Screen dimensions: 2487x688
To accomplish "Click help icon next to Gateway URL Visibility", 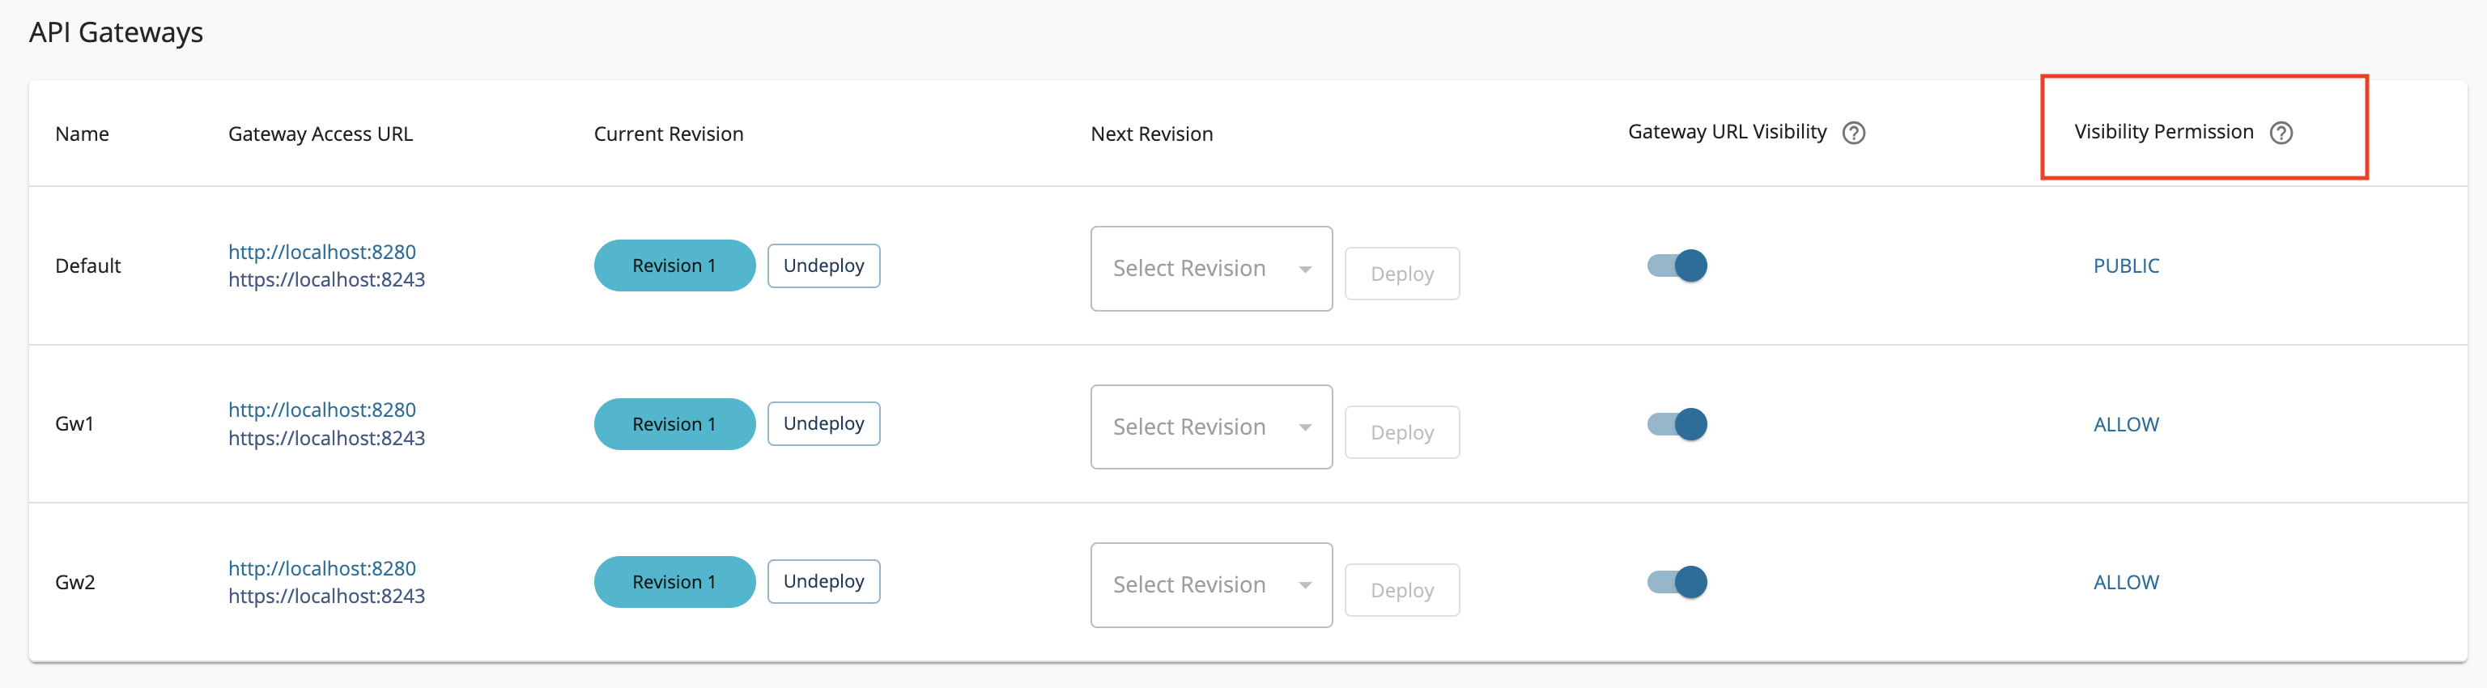I will 1852,134.
